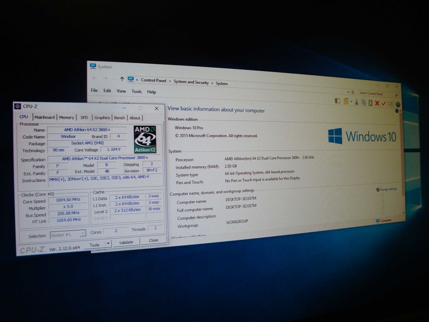
Task: Click the Validate button in CPU-Z
Action: pyautogui.click(x=126, y=242)
